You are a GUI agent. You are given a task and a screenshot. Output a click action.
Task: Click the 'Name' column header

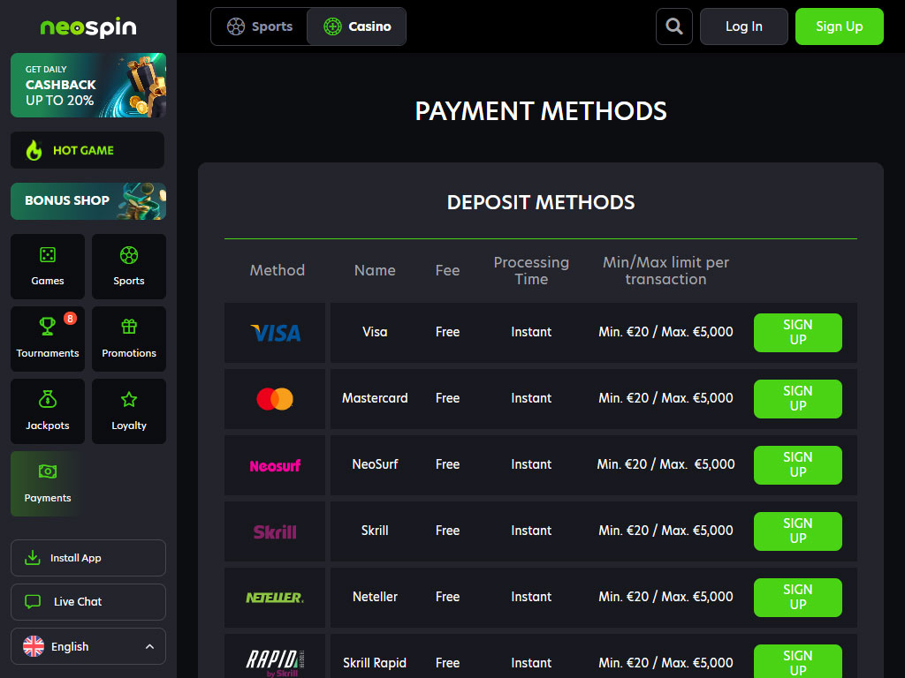[x=375, y=270]
